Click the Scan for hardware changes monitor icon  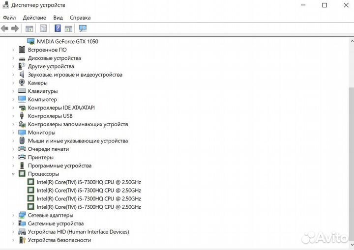83,28
